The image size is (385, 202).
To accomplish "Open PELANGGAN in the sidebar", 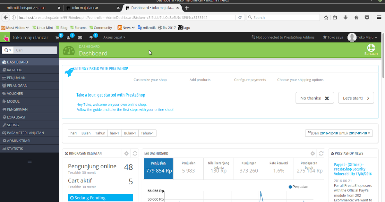I will 30,86.
